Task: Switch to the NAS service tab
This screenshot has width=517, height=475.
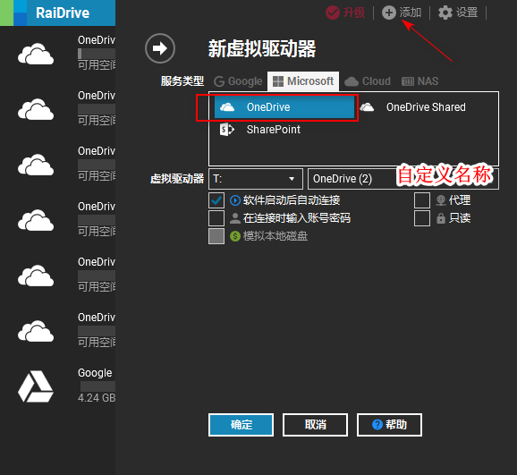Action: (420, 81)
